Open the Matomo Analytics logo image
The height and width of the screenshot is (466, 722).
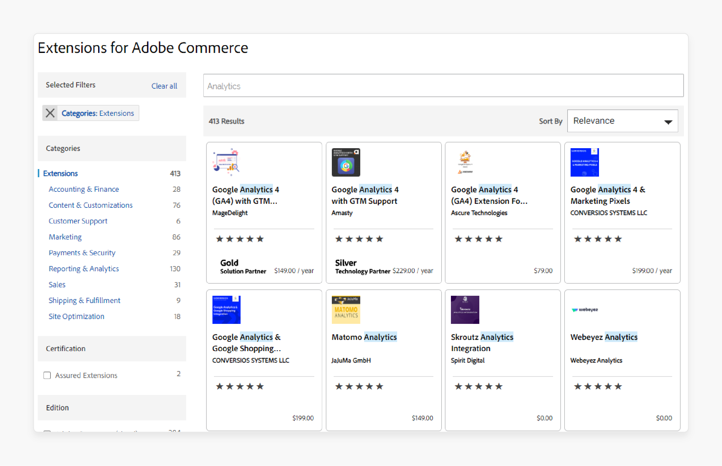coord(346,310)
